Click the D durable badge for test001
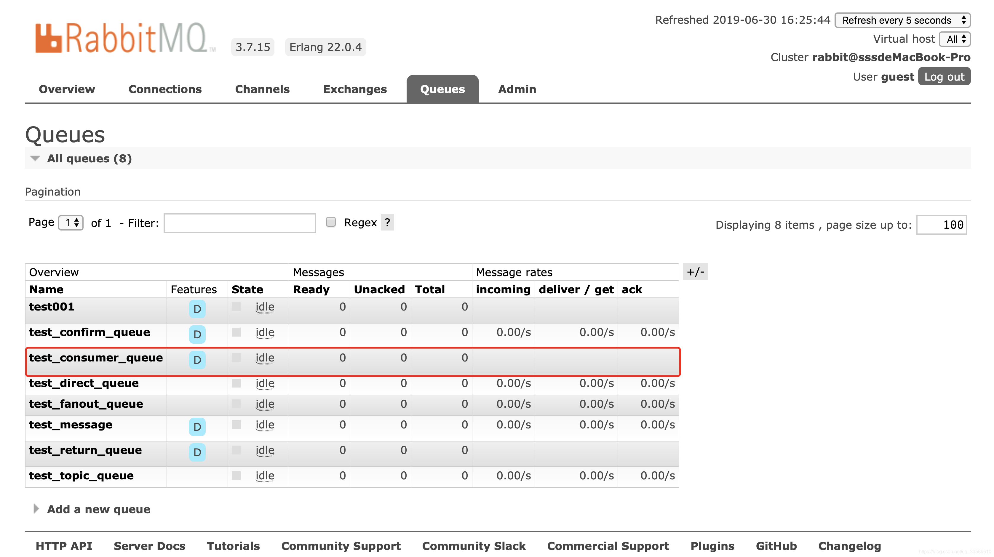This screenshot has height=557, width=994. click(197, 309)
